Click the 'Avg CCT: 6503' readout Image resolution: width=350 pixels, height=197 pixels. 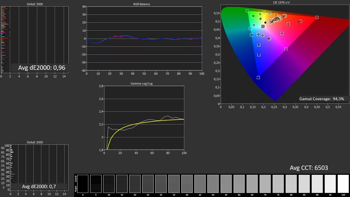point(309,168)
